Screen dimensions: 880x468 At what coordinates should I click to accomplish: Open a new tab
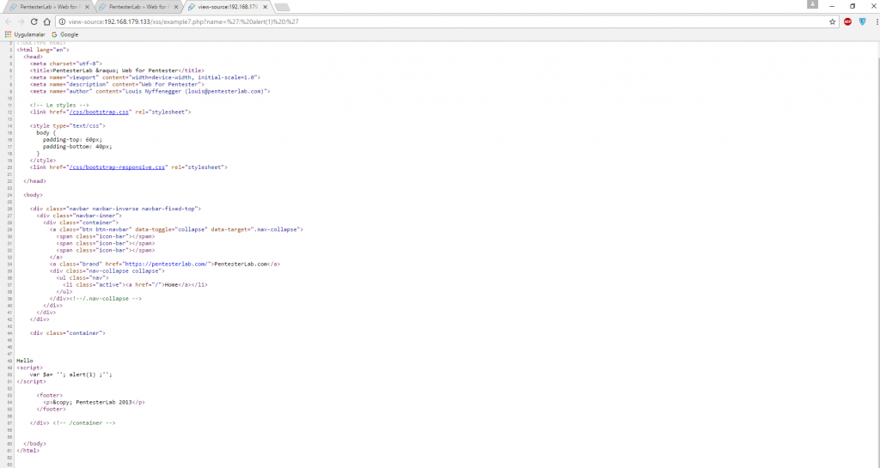click(x=283, y=7)
